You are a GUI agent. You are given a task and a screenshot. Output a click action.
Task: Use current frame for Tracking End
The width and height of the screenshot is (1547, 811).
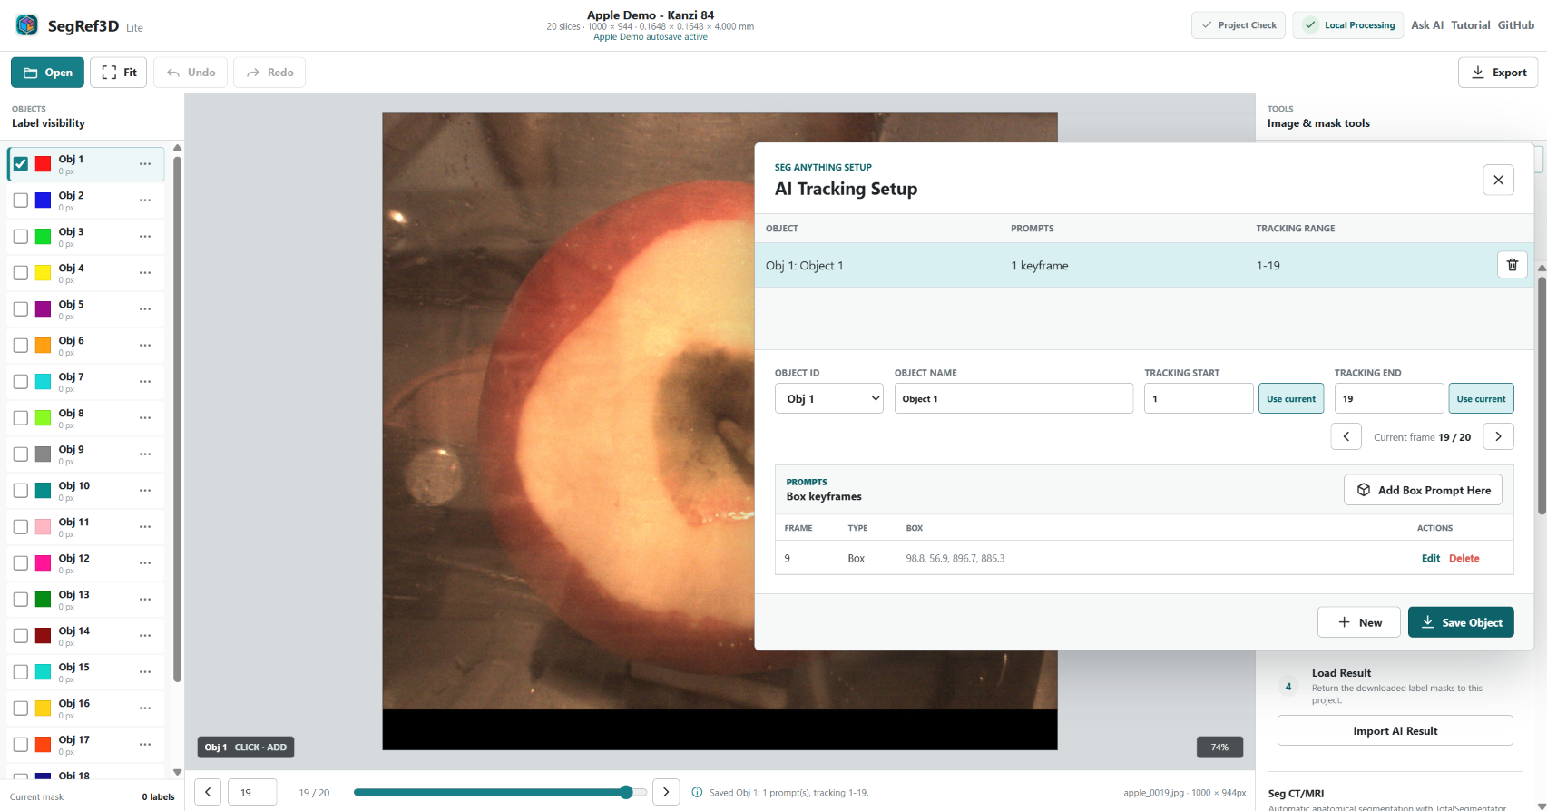(1481, 398)
